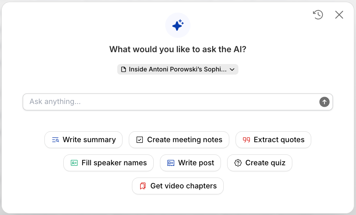
Task: Choose Create meeting notes
Action: point(179,139)
